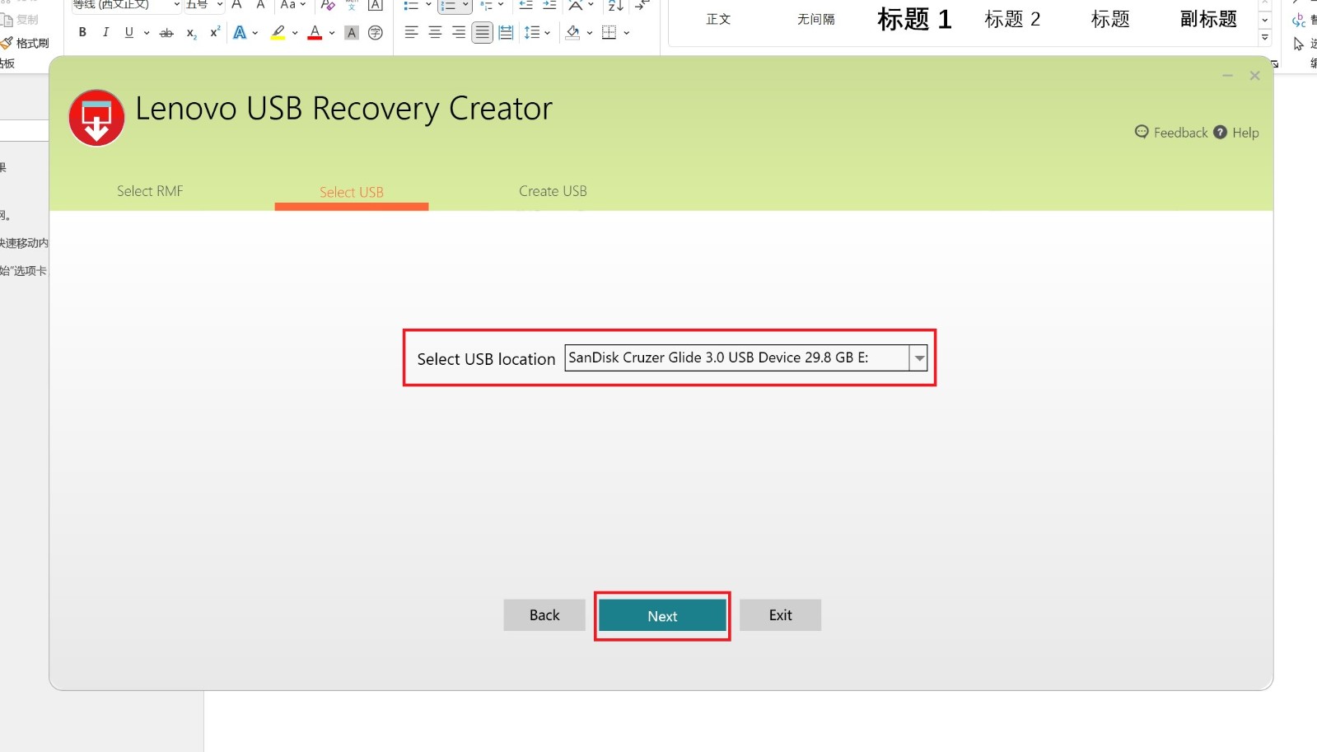Apply 标题 style in Word gallery
The width and height of the screenshot is (1317, 752).
tap(1110, 19)
